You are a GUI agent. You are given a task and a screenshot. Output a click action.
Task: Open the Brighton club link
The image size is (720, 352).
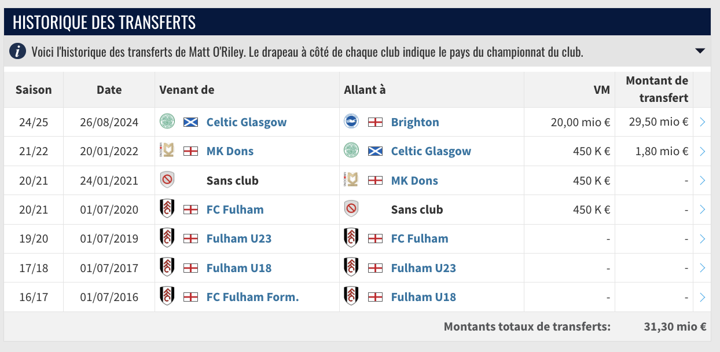[x=415, y=122]
